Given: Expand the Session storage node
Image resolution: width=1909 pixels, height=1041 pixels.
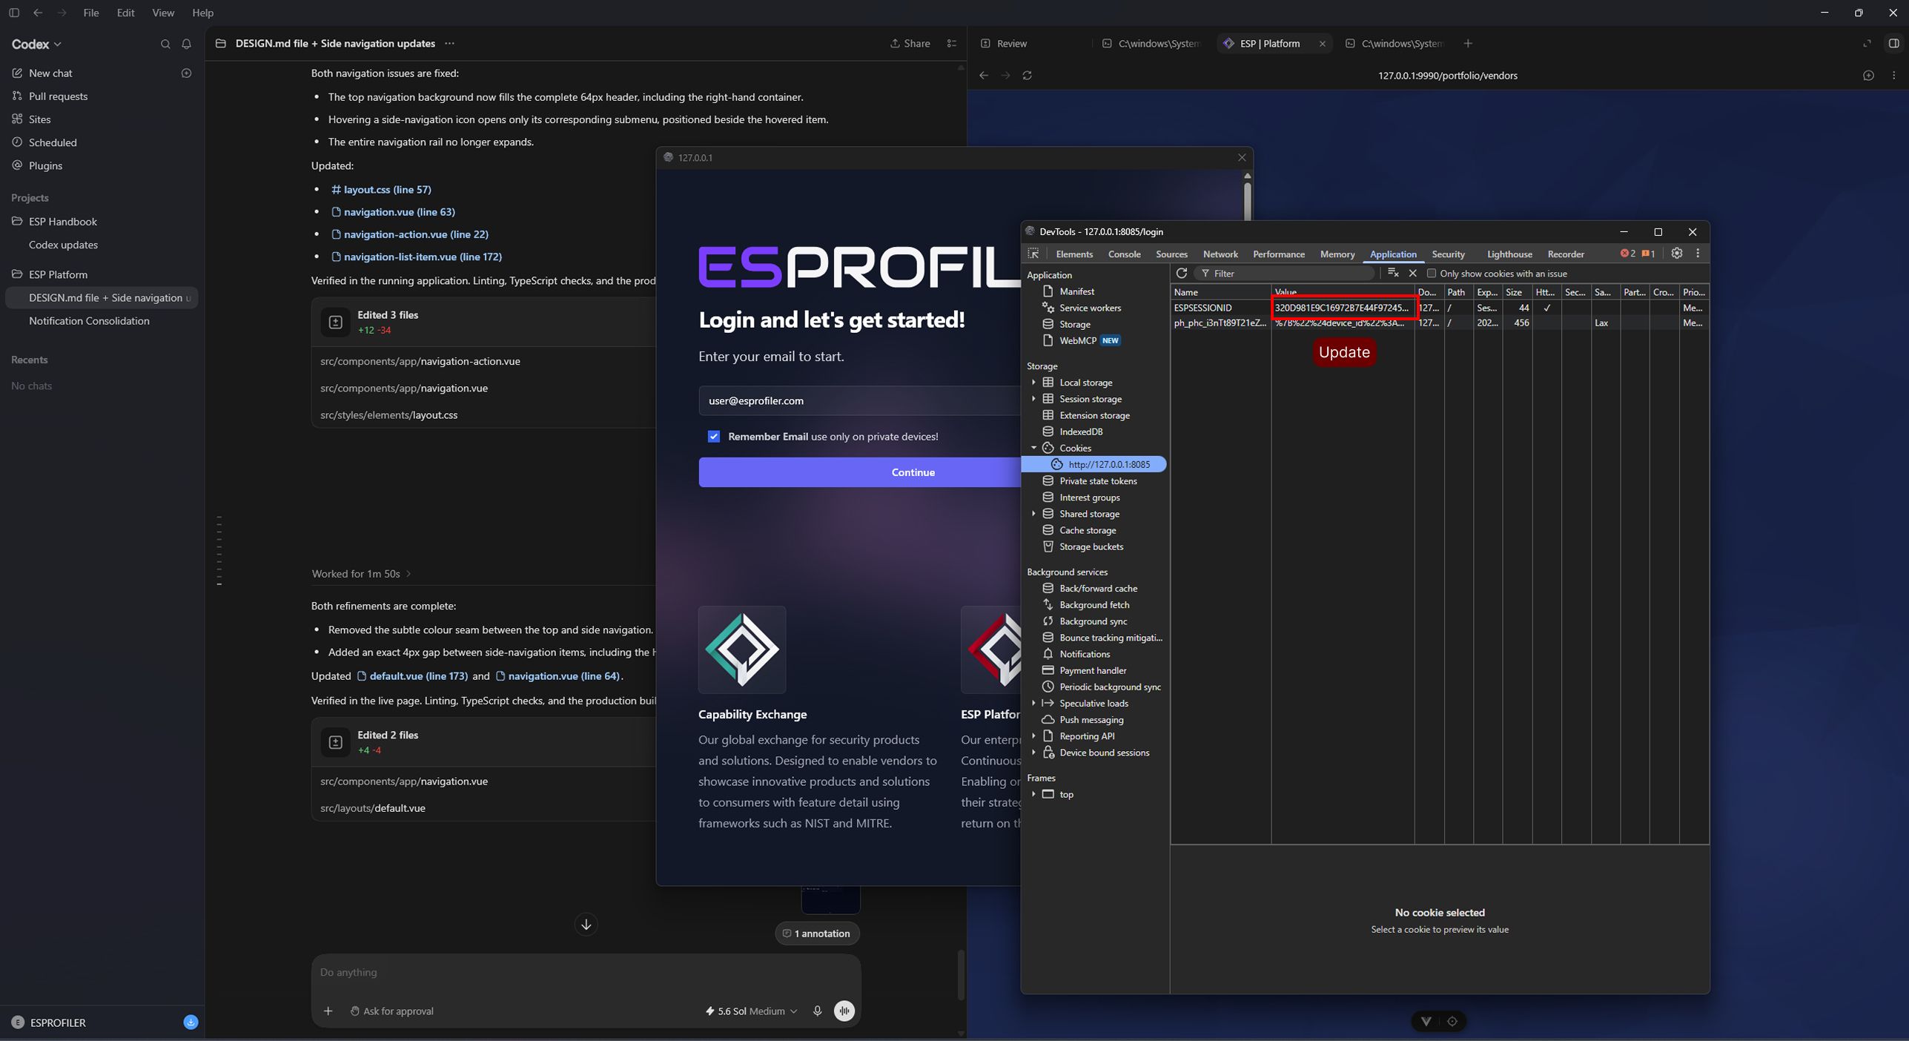Looking at the screenshot, I should coord(1033,399).
